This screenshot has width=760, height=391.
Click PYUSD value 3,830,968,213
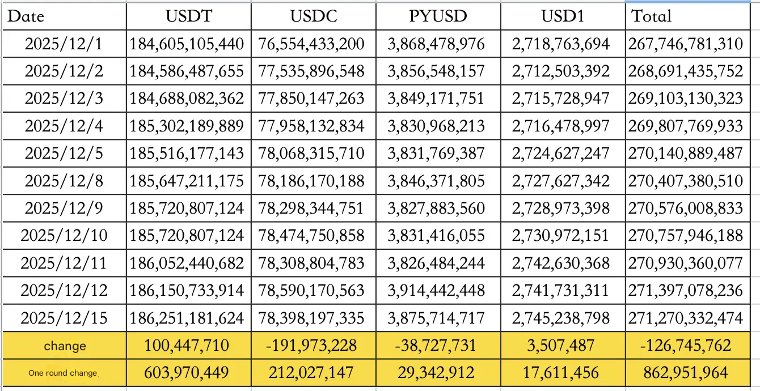436,126
